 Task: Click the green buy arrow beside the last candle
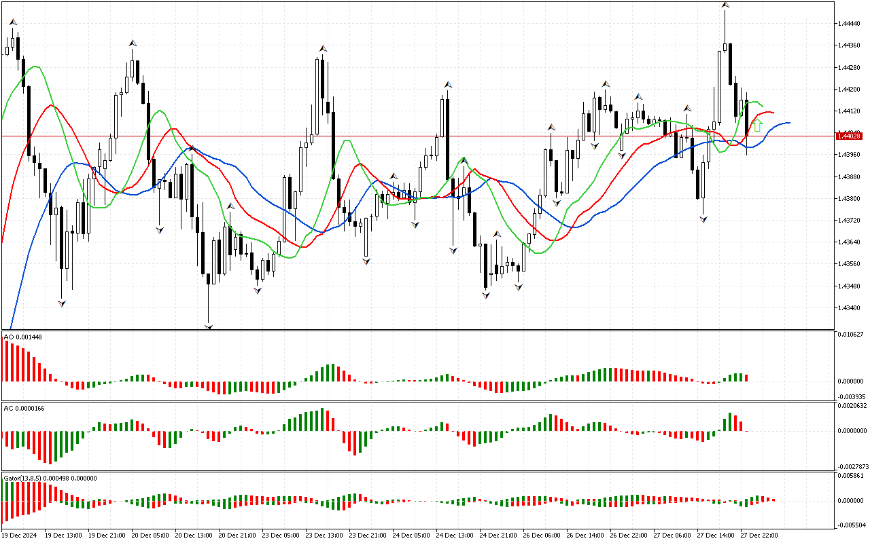pyautogui.click(x=757, y=126)
